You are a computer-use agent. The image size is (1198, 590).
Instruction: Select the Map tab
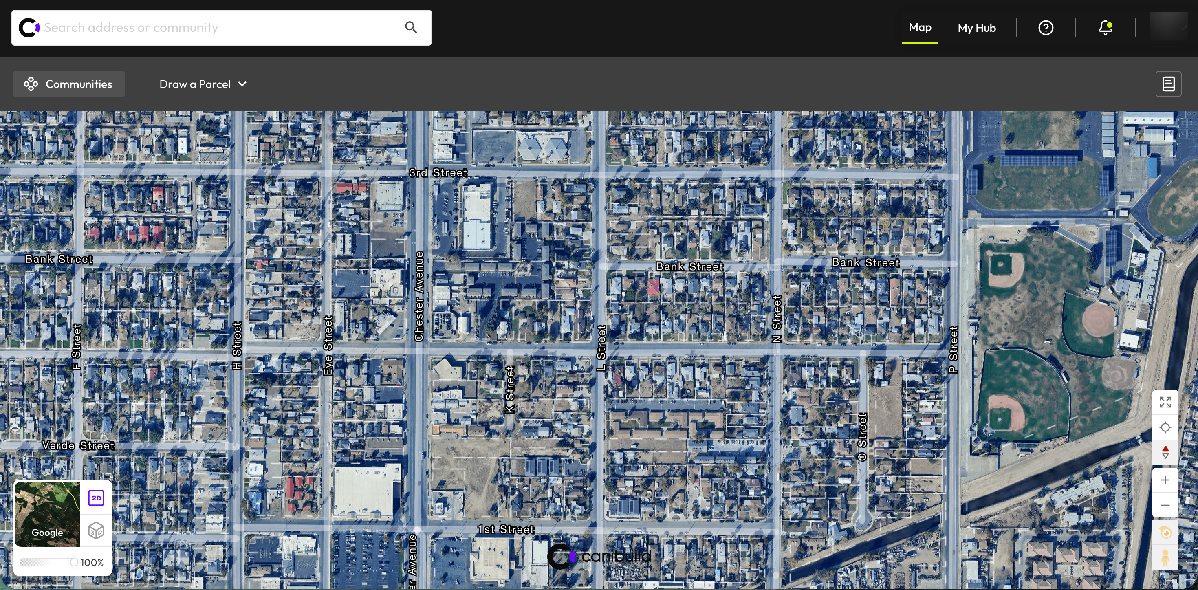tap(919, 27)
